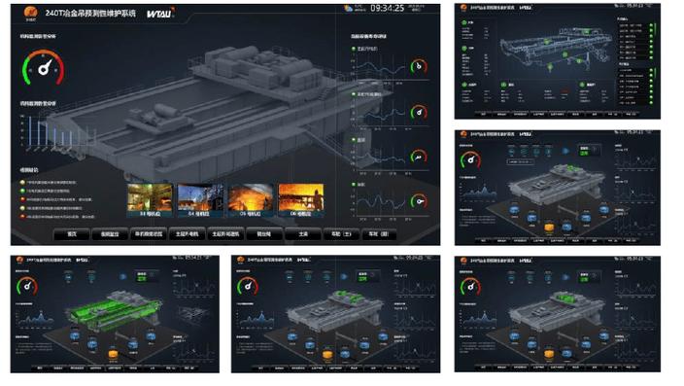Click the 240T system title text
Image resolution: width=684 pixels, height=386 pixels.
pos(90,13)
